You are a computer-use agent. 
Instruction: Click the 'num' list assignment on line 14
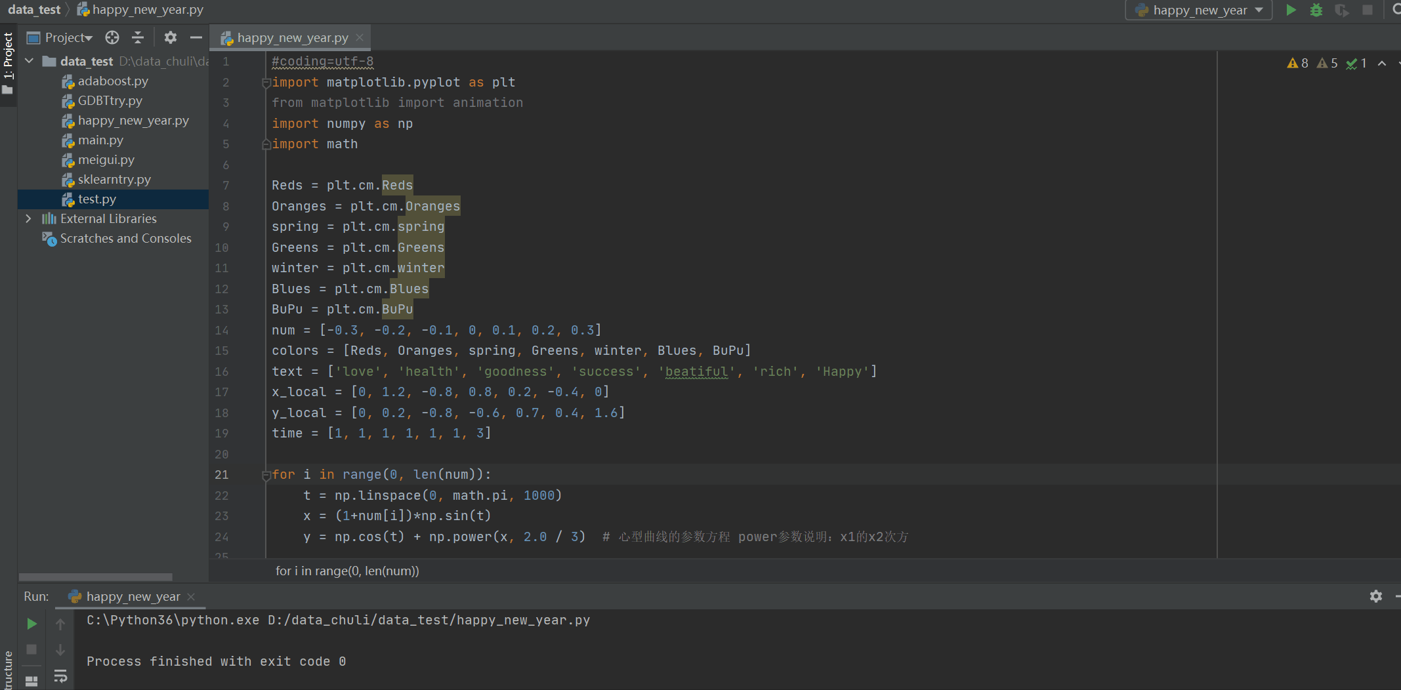pyautogui.click(x=436, y=330)
